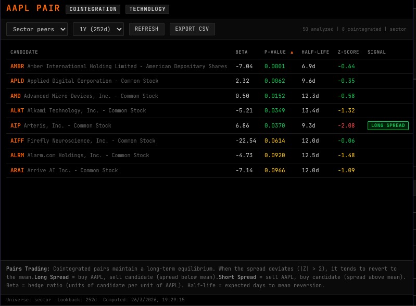
Task: Click AIP z-score value -2.08
Action: (x=346, y=126)
